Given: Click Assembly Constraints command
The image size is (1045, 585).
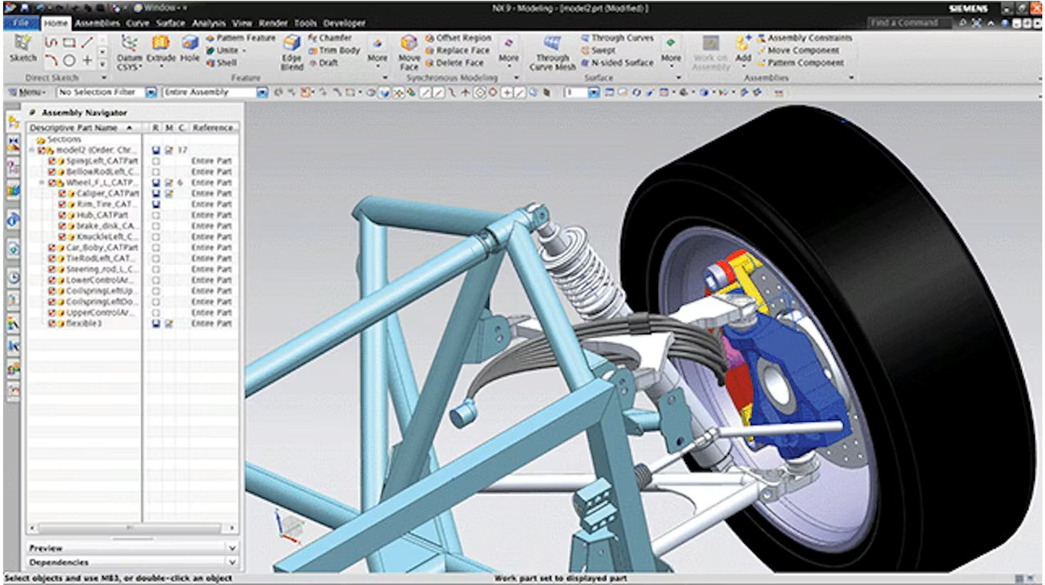Looking at the screenshot, I should coord(804,38).
